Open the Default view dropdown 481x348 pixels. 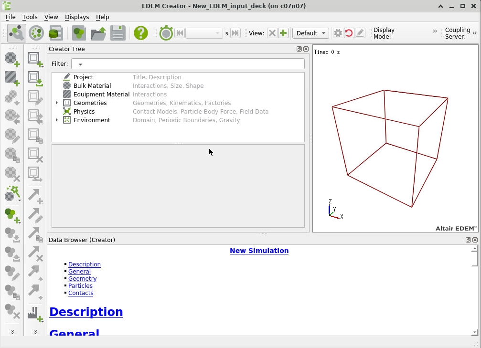coord(310,33)
